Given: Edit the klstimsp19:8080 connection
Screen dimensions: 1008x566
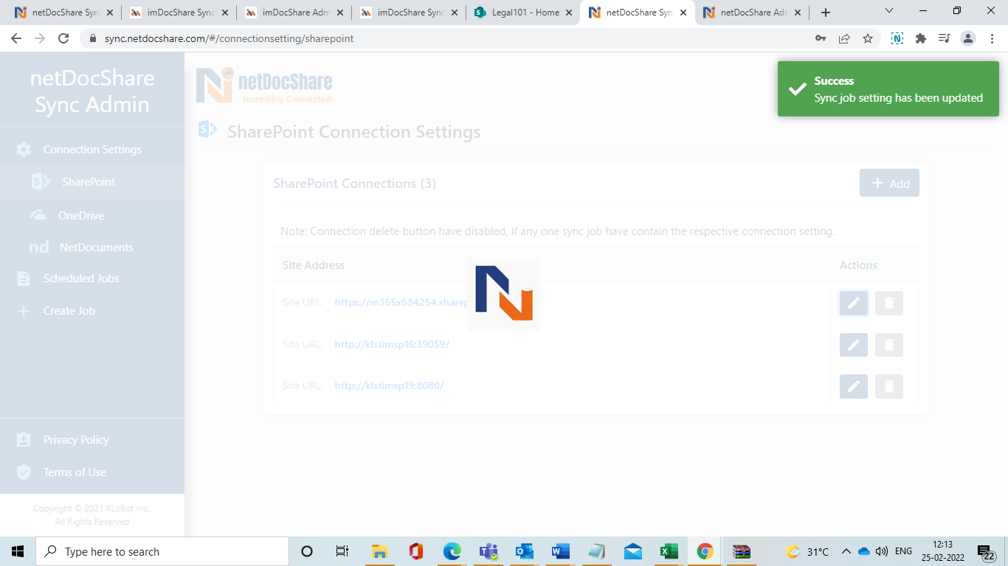Looking at the screenshot, I should click(x=854, y=386).
